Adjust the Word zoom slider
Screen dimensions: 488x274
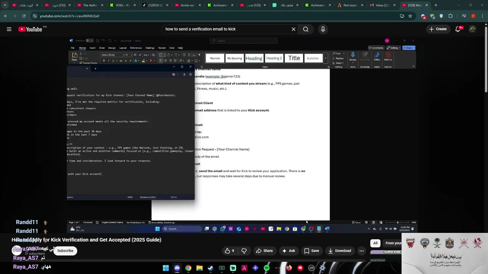click(x=397, y=222)
